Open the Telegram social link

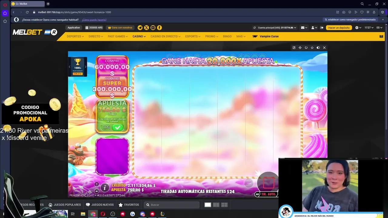pos(140,28)
